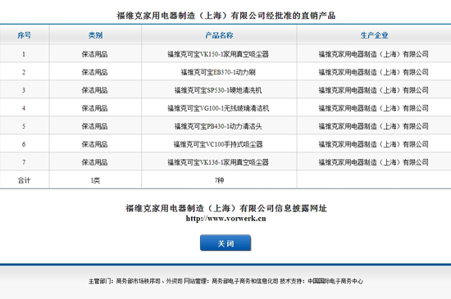This screenshot has height=299, width=451.
Task: Click product name 福维克可宝VC100手持式吸尘器
Action: tap(218, 144)
